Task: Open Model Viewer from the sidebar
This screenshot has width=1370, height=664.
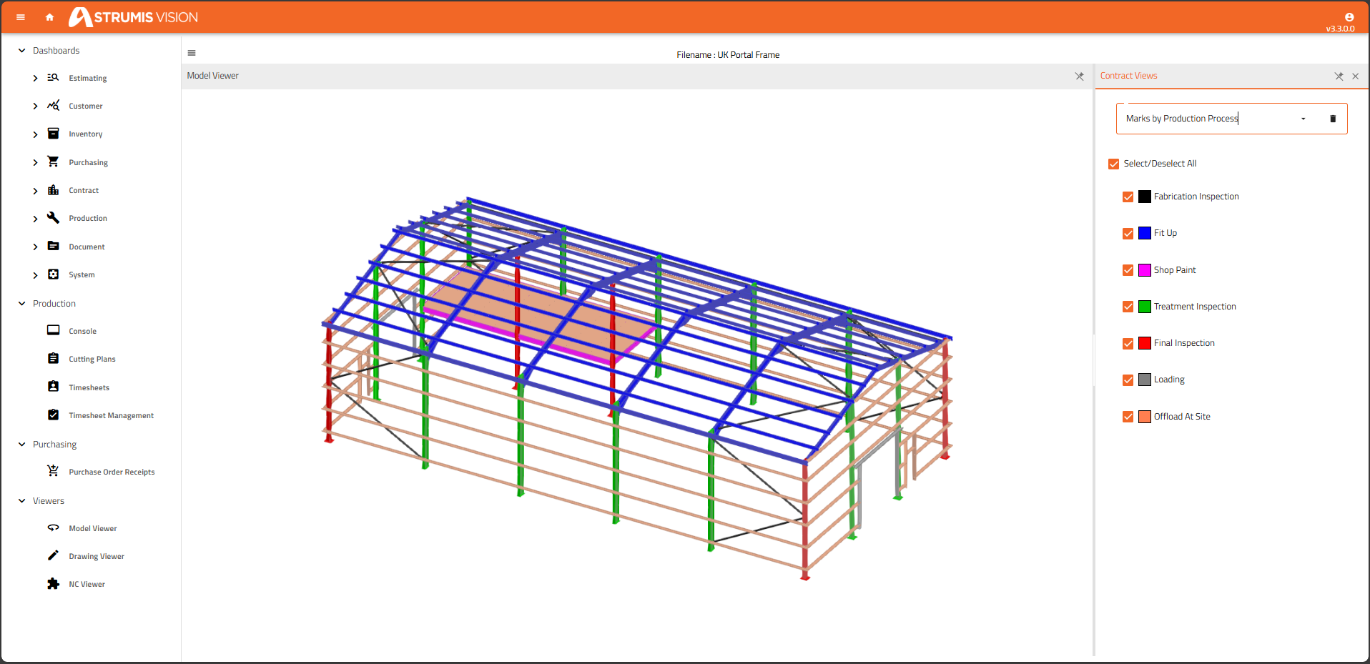Action: (93, 528)
